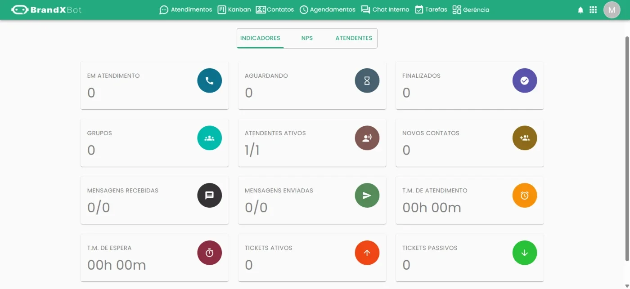
Task: Click the "NOVOS CONTATOS" label
Action: (431, 133)
